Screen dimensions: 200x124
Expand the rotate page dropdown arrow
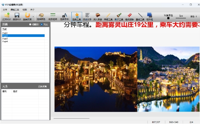tap(33, 17)
